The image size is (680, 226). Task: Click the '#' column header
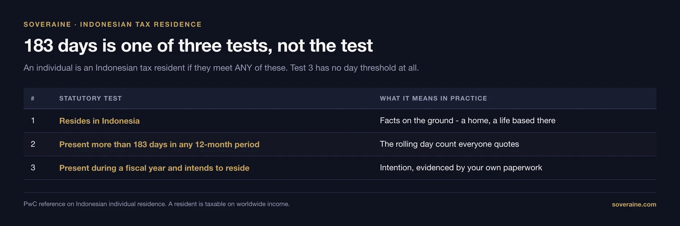[x=33, y=98]
